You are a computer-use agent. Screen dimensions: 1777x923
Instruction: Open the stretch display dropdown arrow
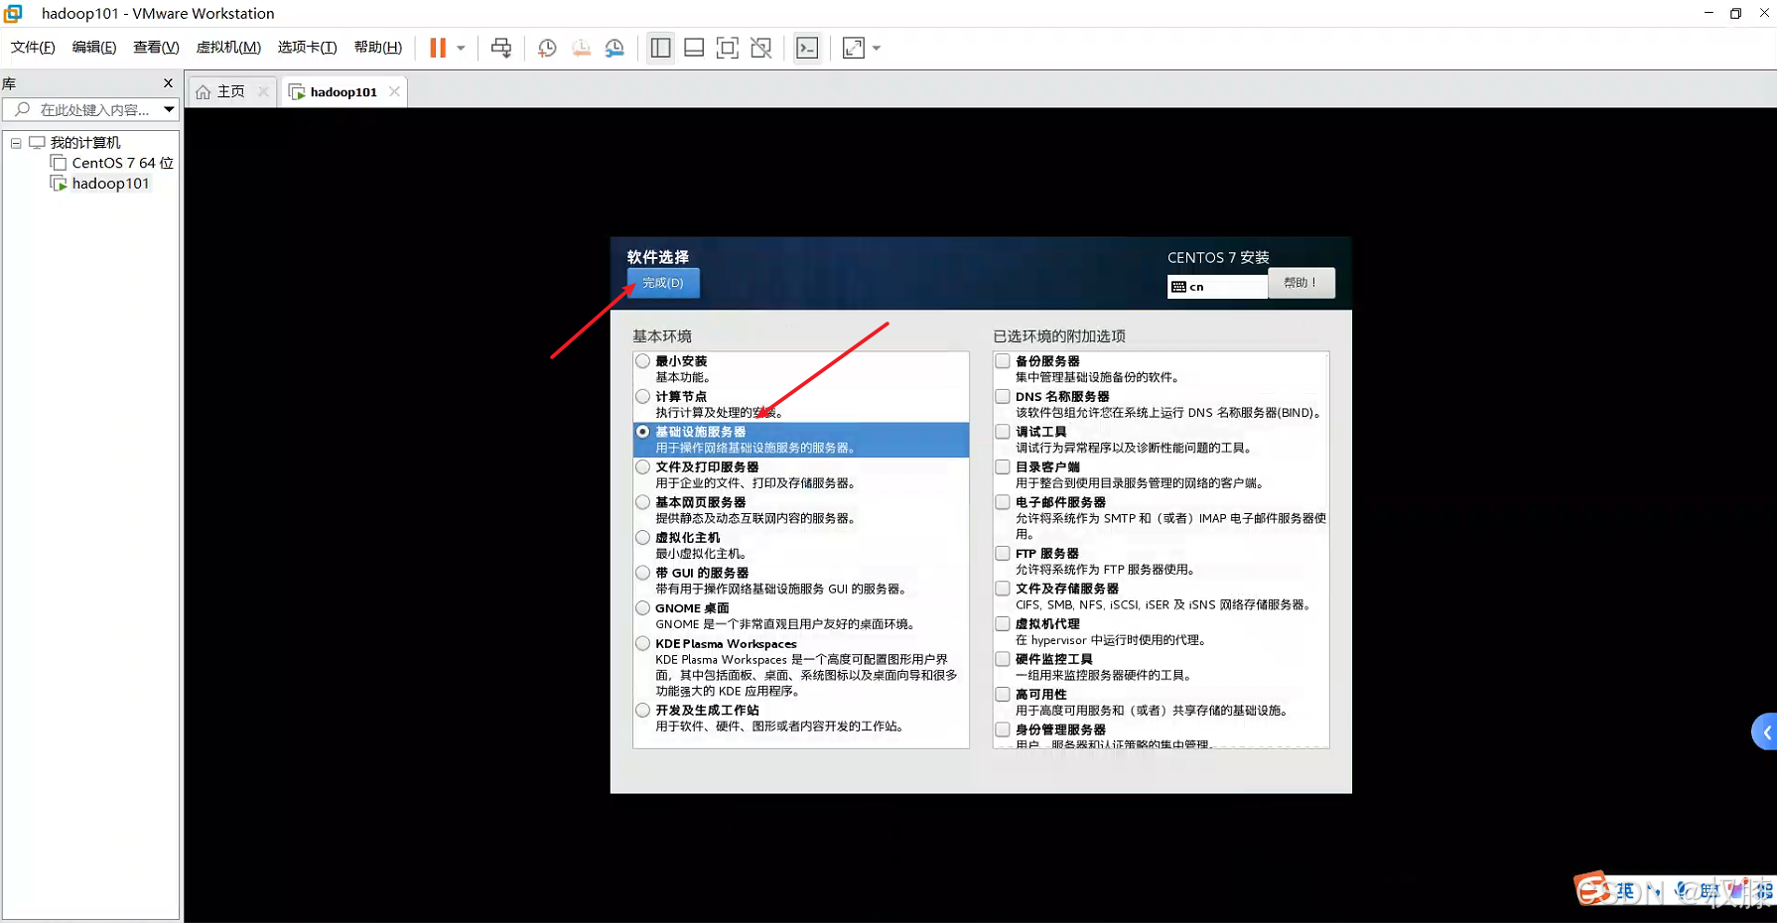click(877, 48)
